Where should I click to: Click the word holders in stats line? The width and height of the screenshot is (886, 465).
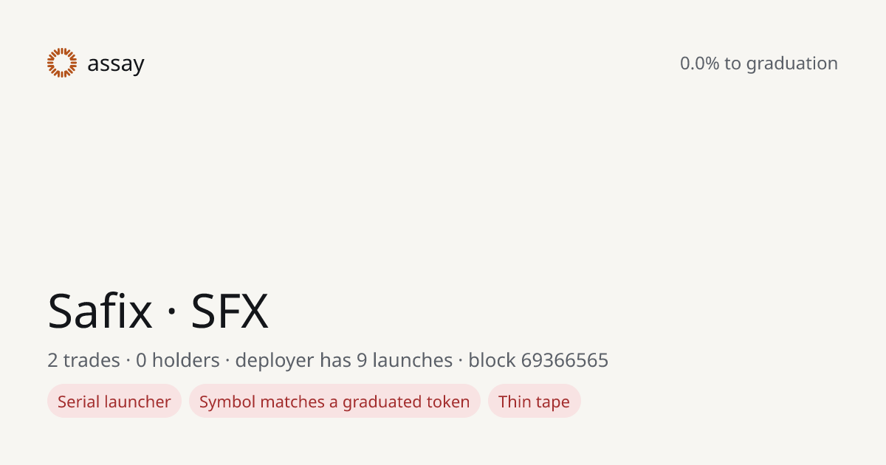pos(185,360)
